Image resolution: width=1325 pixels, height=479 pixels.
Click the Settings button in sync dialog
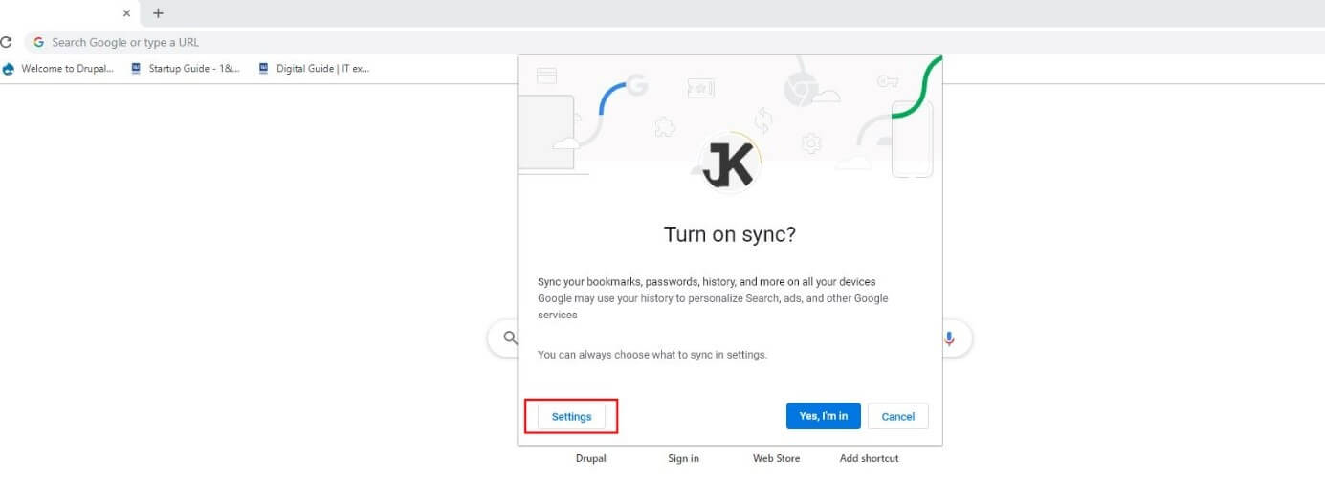click(571, 417)
